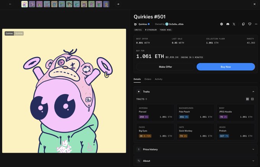The width and height of the screenshot is (260, 167).
Task: Expand the Price history section chevron
Action: click(x=253, y=149)
